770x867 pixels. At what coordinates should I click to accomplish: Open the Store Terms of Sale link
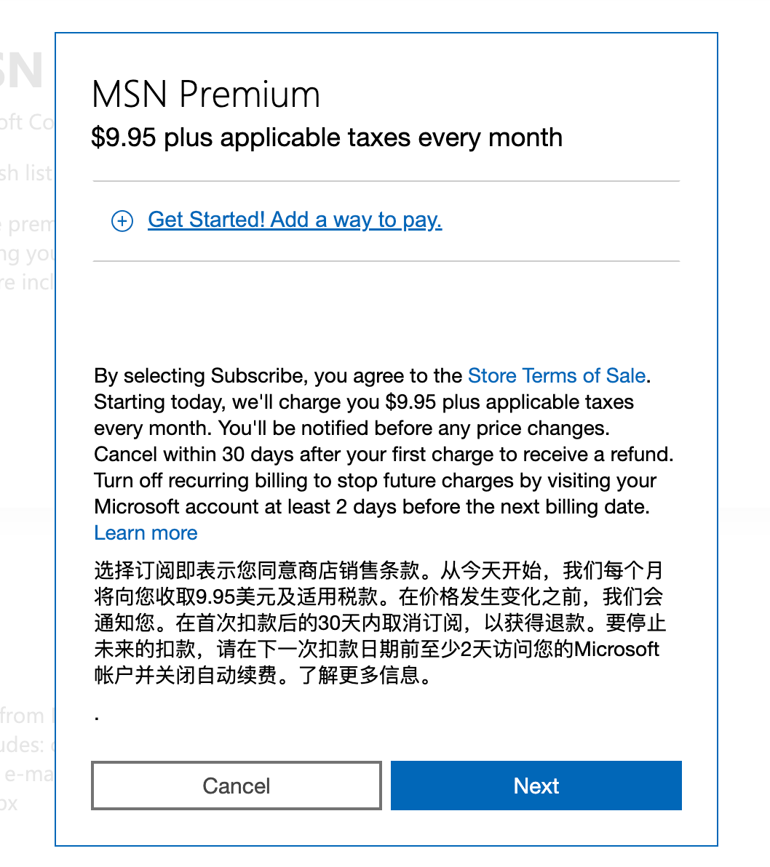pos(556,375)
